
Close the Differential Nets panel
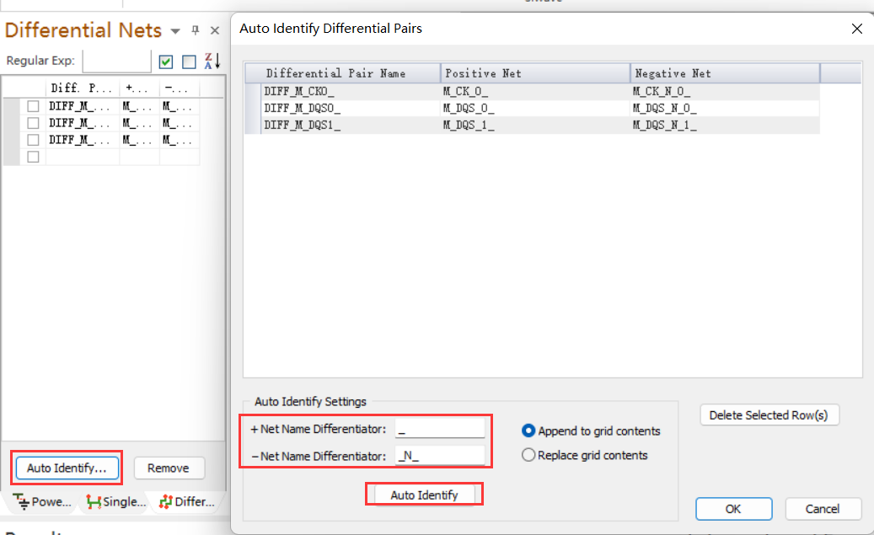tap(214, 30)
